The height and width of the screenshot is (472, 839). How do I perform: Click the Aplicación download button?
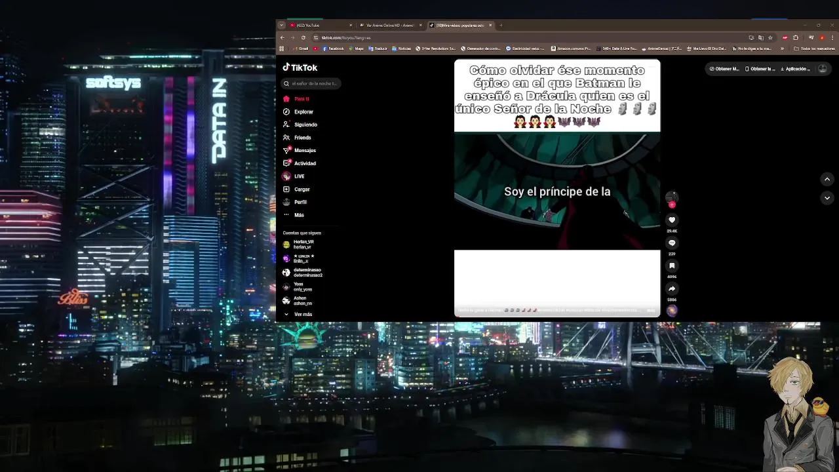coord(794,69)
